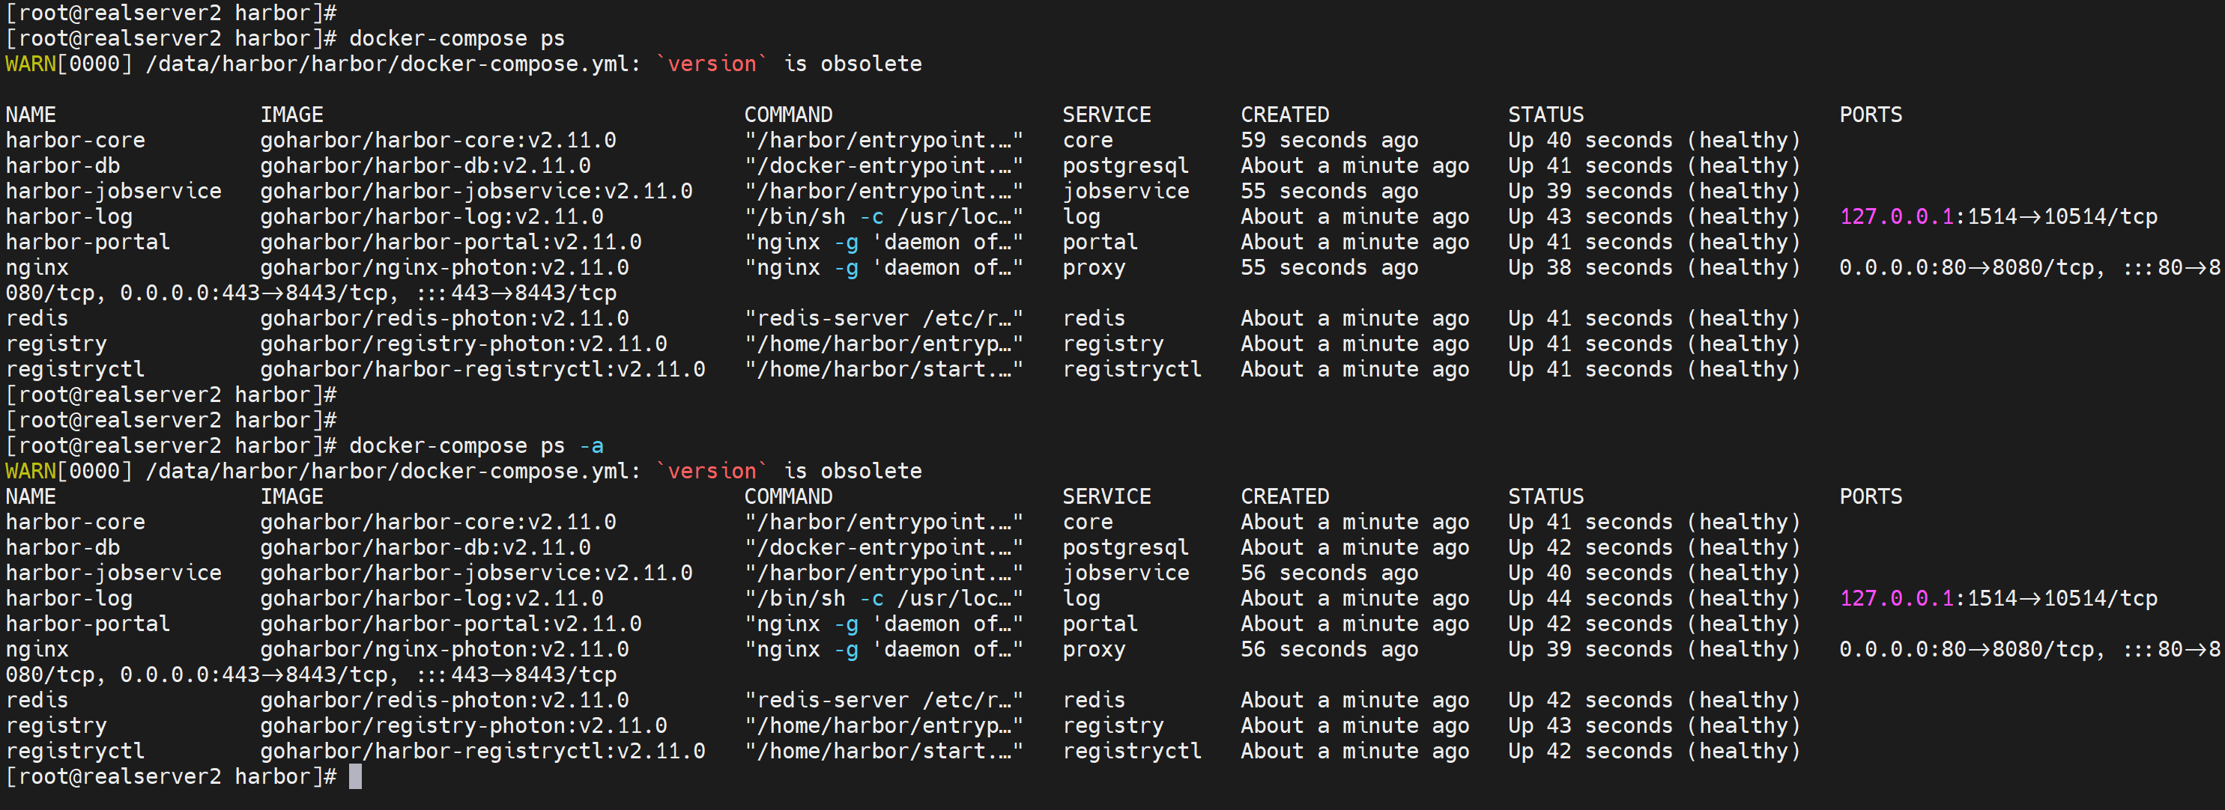Click 'postgresql' service in first table

(x=1124, y=165)
